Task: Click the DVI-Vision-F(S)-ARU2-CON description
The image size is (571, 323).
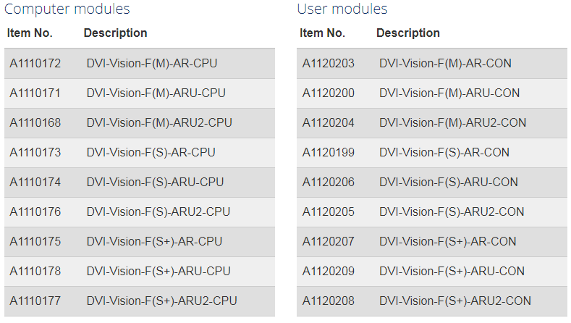Action: [x=452, y=211]
